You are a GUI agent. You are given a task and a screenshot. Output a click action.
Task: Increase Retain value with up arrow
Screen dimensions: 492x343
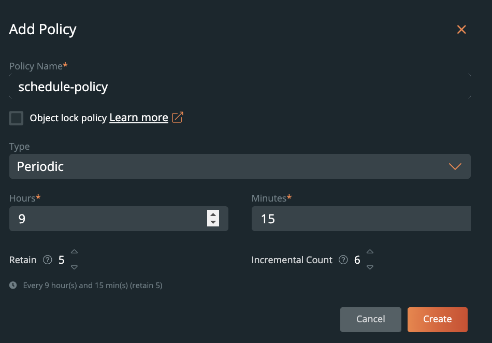coord(74,252)
